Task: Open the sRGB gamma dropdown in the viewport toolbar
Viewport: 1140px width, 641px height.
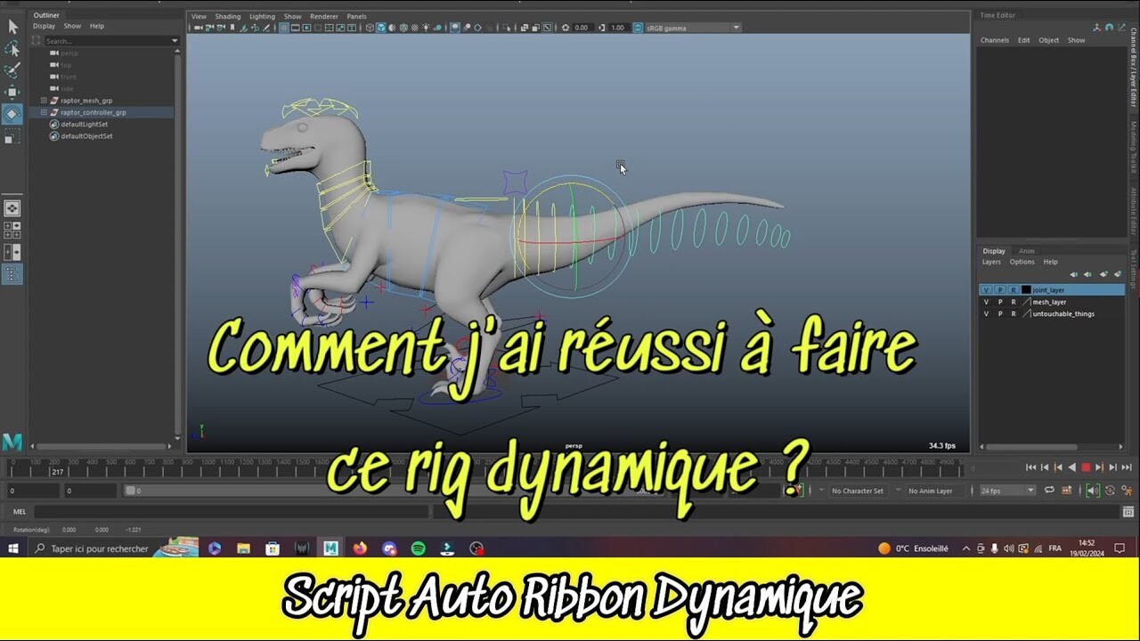Action: pos(690,28)
